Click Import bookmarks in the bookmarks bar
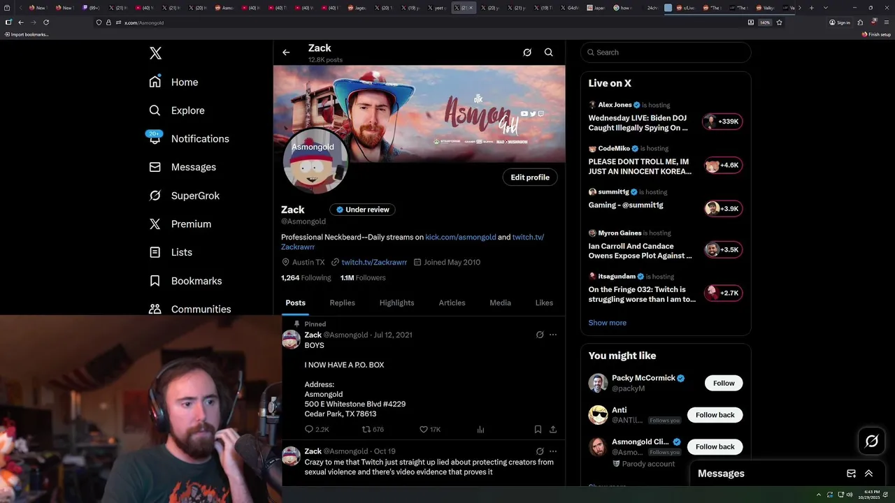This screenshot has width=895, height=503. pyautogui.click(x=27, y=34)
